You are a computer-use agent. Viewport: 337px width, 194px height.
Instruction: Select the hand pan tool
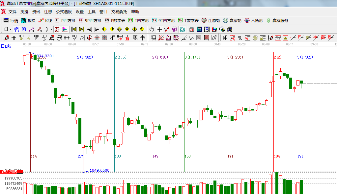tap(152, 29)
